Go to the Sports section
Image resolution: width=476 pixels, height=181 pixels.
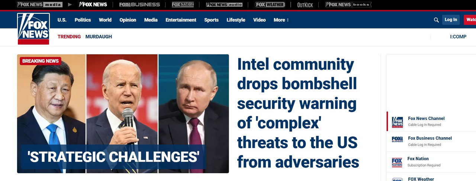point(211,20)
